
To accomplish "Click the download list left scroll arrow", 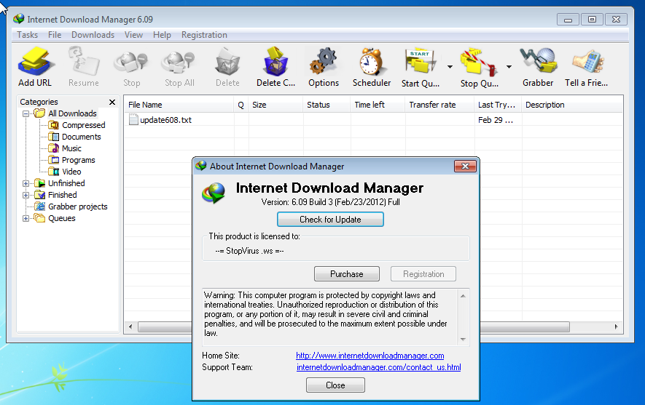I will [130, 327].
